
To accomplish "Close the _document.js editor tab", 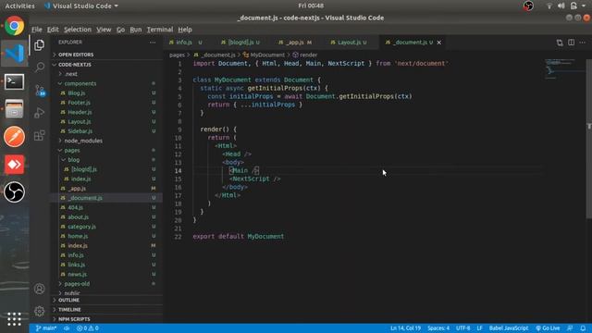I will coord(439,43).
